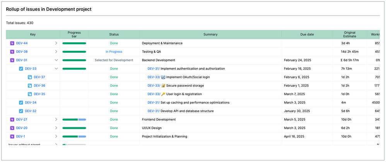This screenshot has height=162, width=386.
Task: Click the Progress bar column header
Action: click(x=74, y=35)
